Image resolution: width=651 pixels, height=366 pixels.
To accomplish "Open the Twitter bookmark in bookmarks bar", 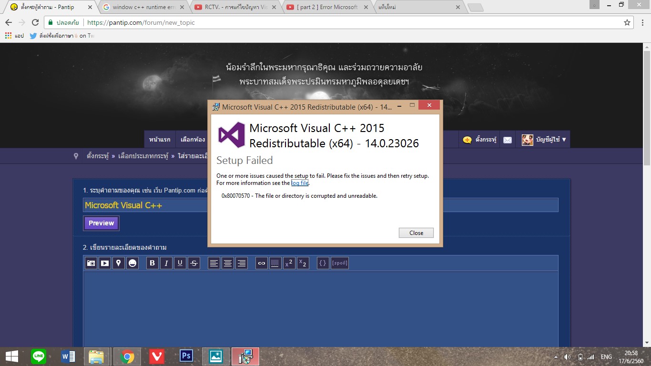I will click(62, 36).
